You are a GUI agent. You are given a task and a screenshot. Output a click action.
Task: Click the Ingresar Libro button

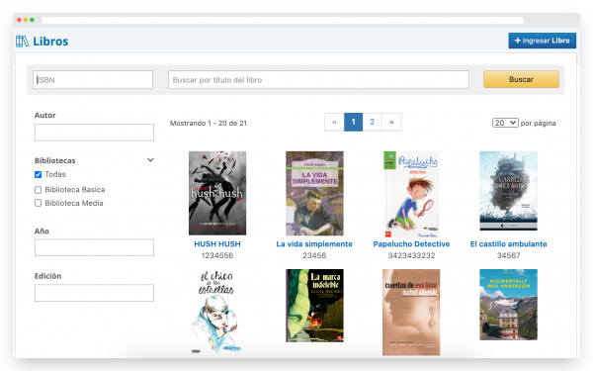[542, 41]
